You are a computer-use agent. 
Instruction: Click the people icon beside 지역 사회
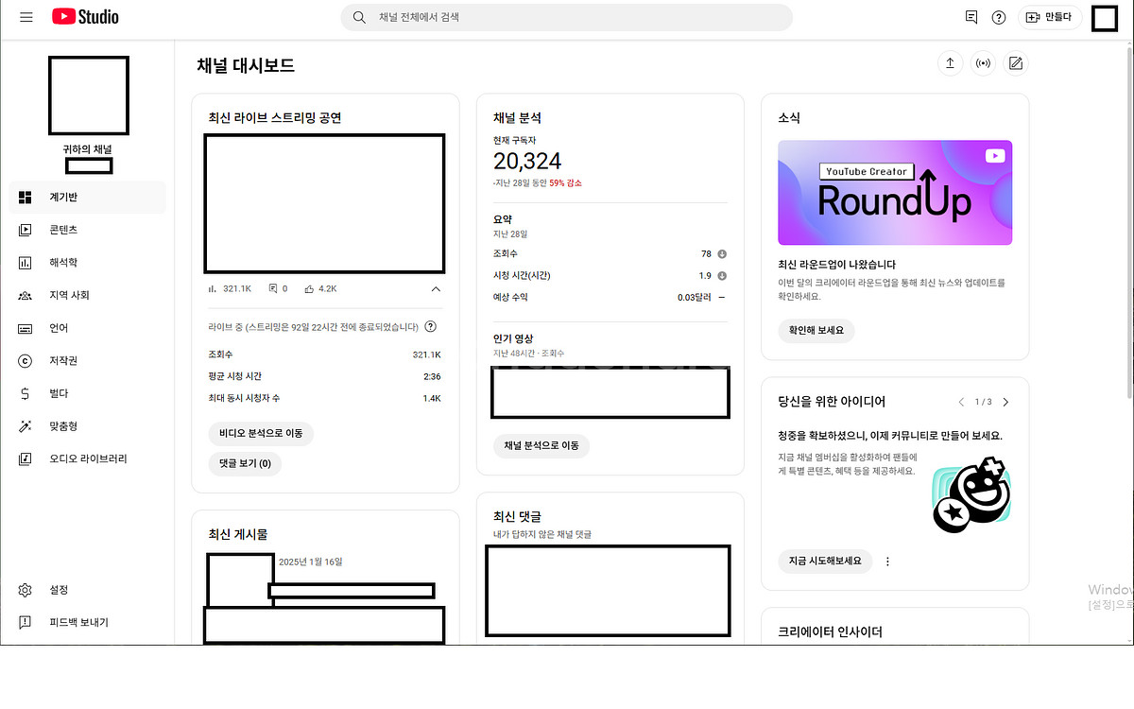pyautogui.click(x=26, y=295)
